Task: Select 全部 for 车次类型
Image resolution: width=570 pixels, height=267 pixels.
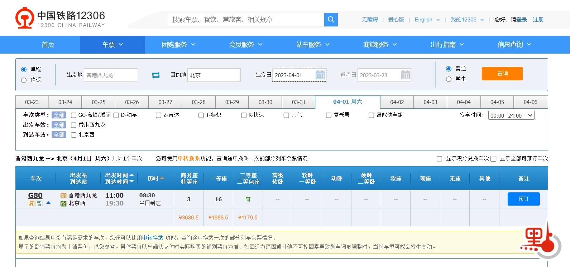Action: pos(59,115)
